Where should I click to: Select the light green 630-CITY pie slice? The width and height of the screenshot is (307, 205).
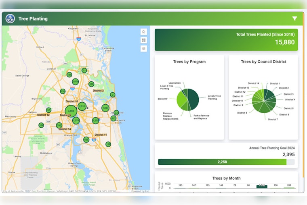pos(181,99)
